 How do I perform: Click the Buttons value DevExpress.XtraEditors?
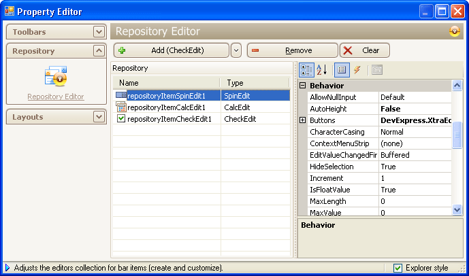tap(415, 120)
